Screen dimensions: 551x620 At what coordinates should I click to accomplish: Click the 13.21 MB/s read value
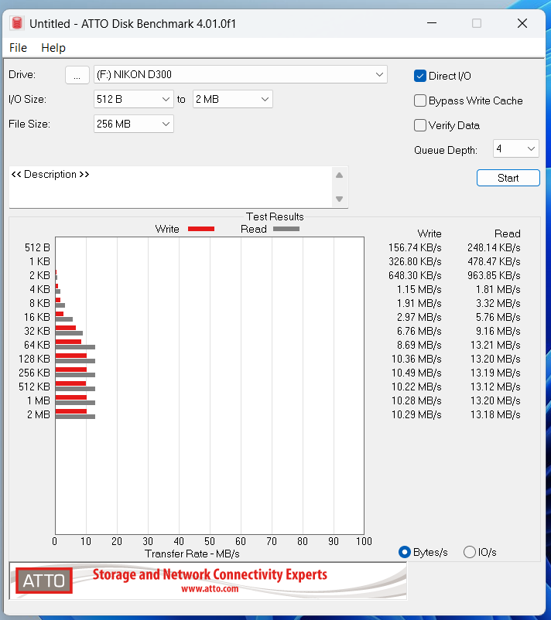495,346
